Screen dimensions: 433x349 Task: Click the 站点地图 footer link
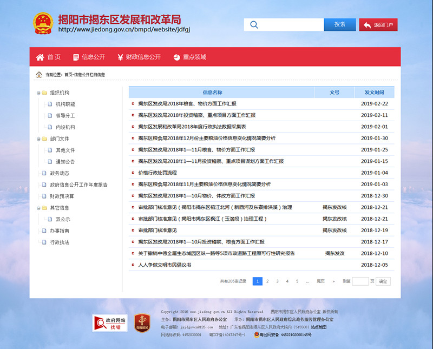[x=319, y=327]
